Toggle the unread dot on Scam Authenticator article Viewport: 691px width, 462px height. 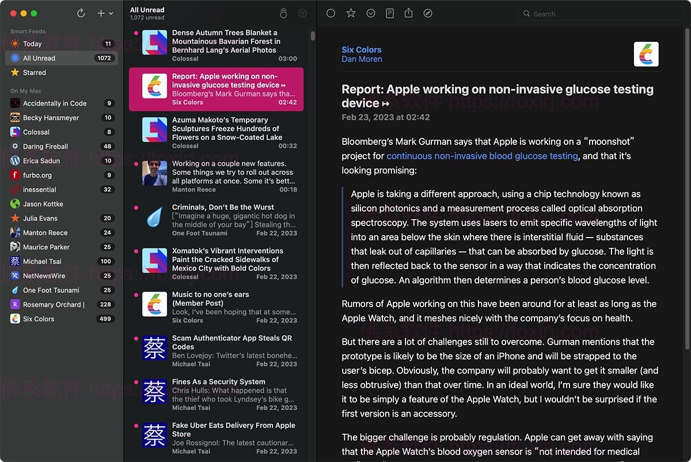click(x=135, y=338)
